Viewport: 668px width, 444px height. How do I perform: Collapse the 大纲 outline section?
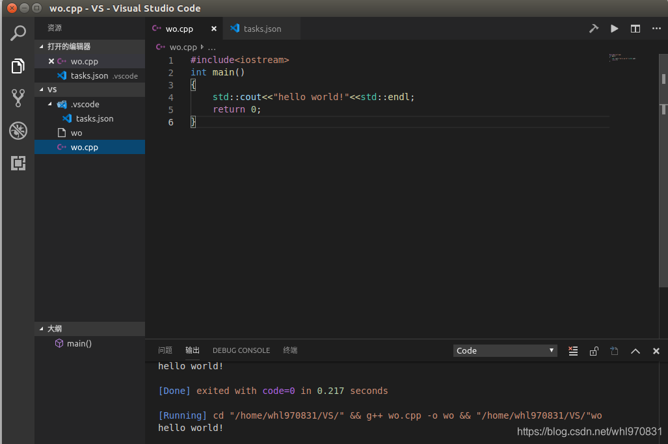(x=90, y=329)
